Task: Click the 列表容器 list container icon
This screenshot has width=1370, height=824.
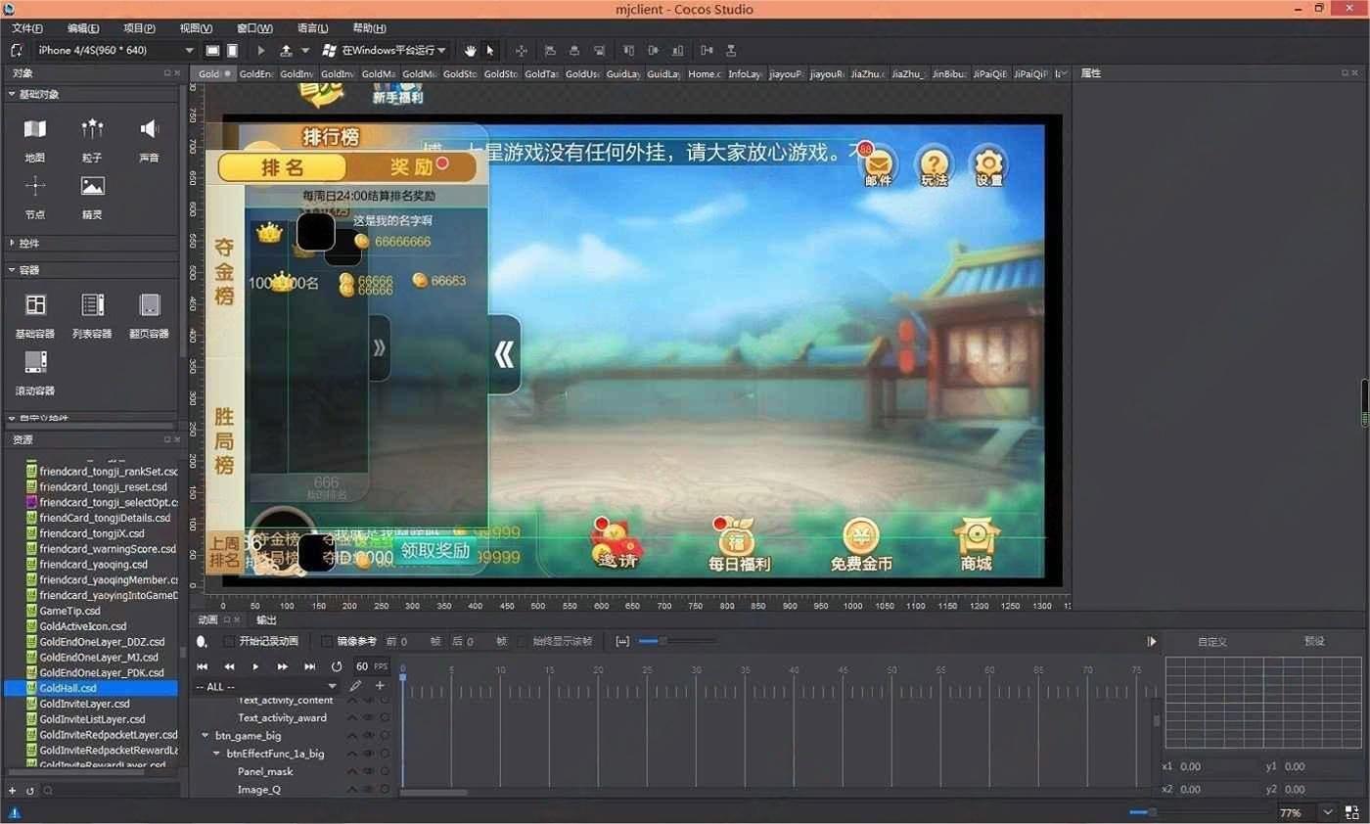Action: click(92, 306)
